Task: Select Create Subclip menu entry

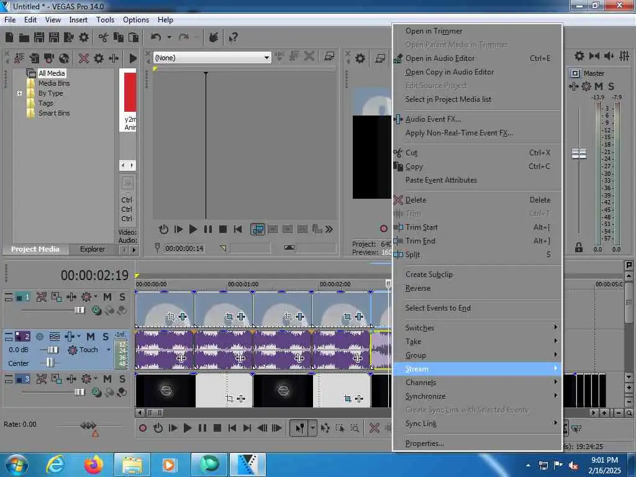Action: click(x=478, y=275)
